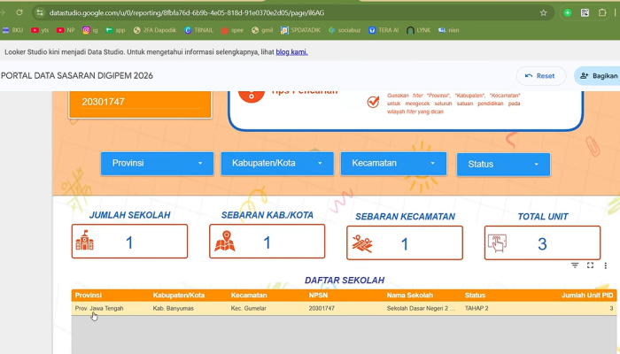This screenshot has width=620, height=354.
Task: Open site information icon in address bar
Action: (40, 12)
